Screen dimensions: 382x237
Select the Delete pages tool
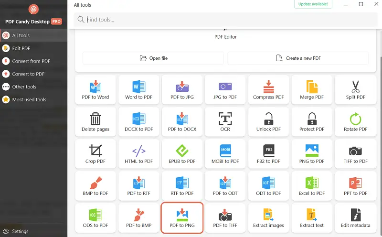tap(95, 122)
